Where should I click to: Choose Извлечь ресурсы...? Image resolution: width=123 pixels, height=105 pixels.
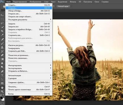29,45
